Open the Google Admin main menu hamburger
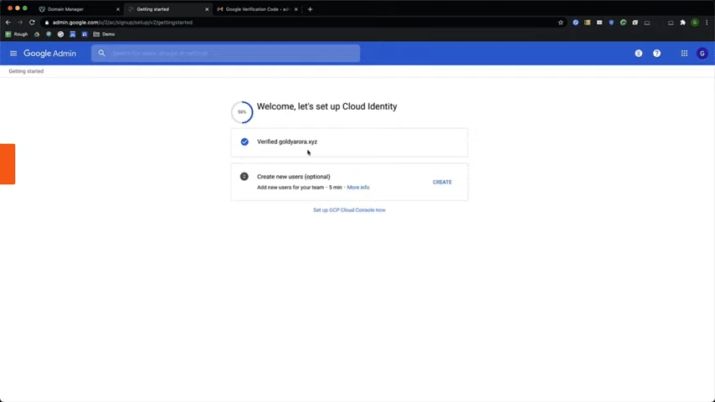 click(13, 54)
